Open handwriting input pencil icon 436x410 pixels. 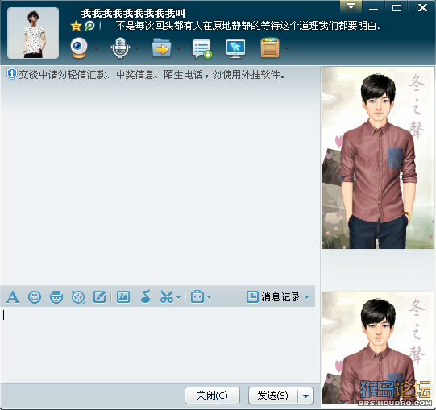[x=100, y=297]
